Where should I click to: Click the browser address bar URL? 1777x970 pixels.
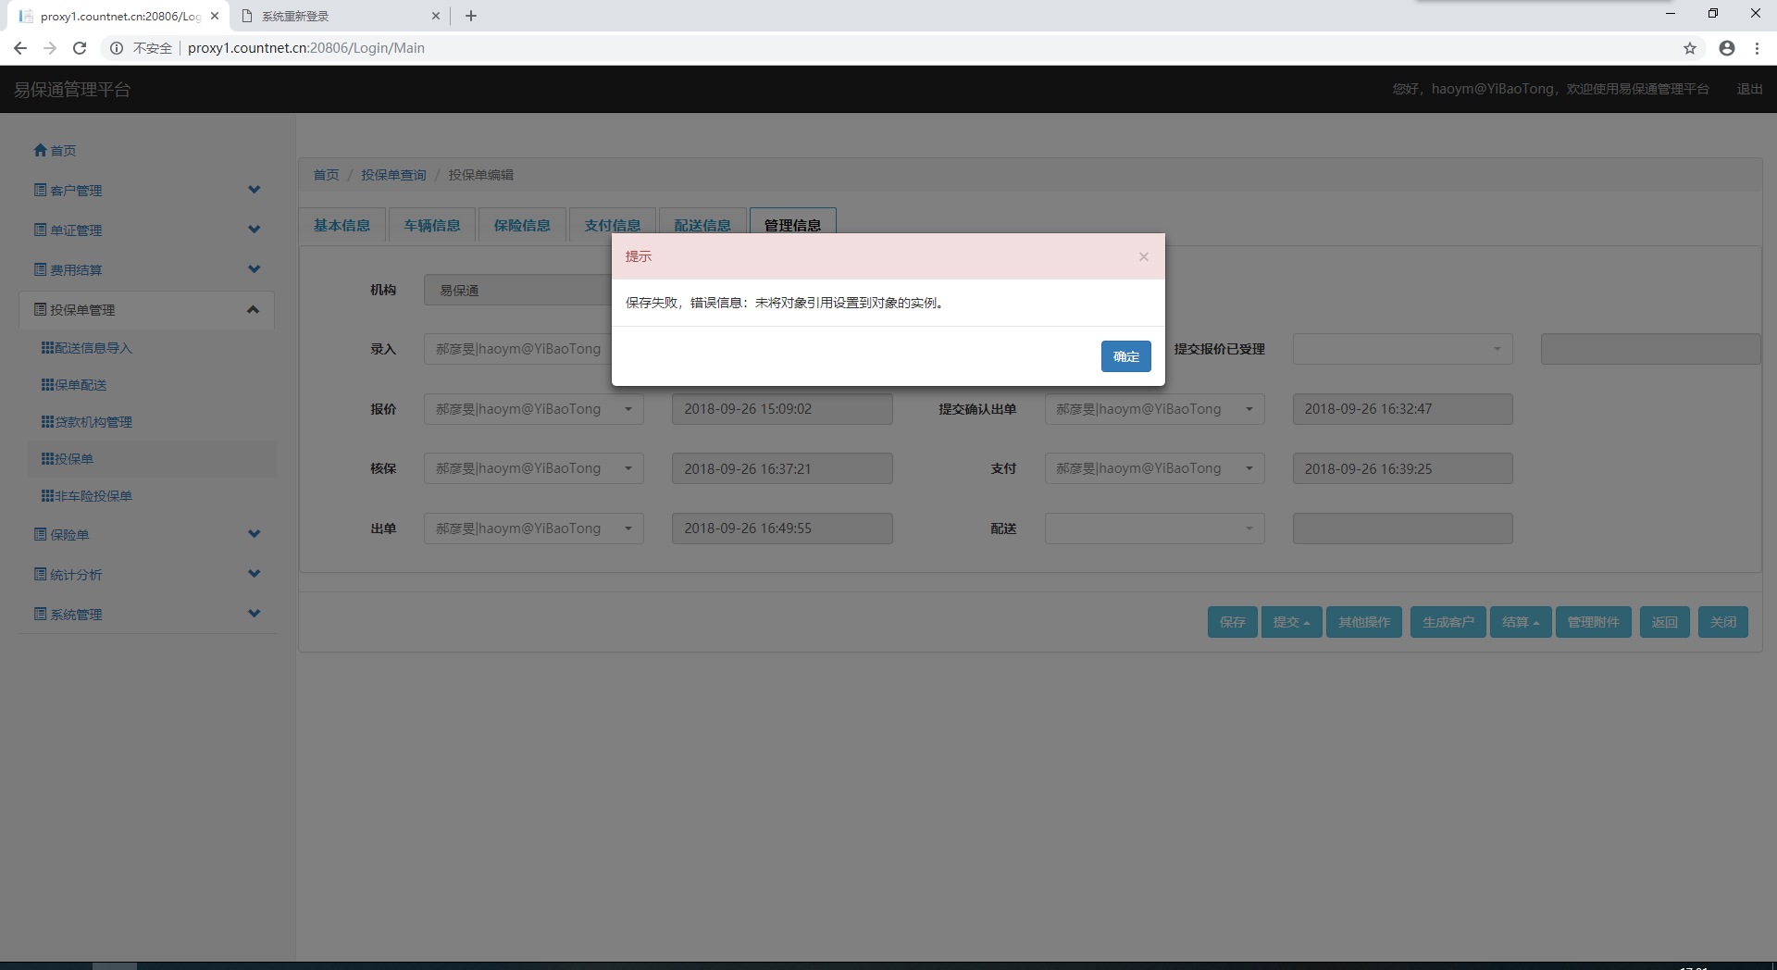point(306,48)
